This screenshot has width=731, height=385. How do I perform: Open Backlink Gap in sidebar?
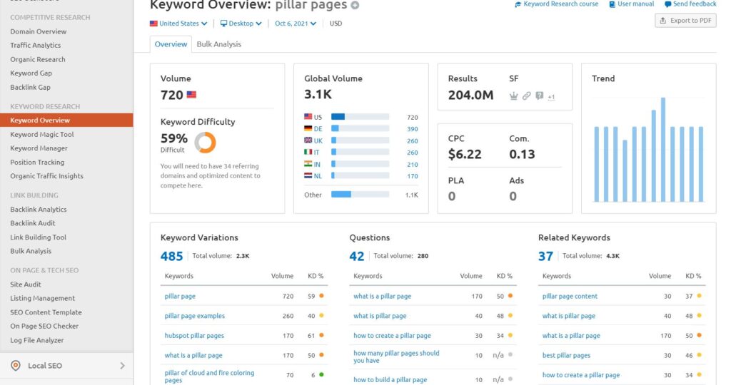pyautogui.click(x=30, y=87)
